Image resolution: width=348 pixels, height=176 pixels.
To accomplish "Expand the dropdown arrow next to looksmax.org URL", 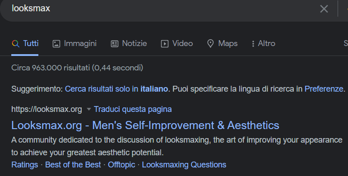I will click(88, 109).
